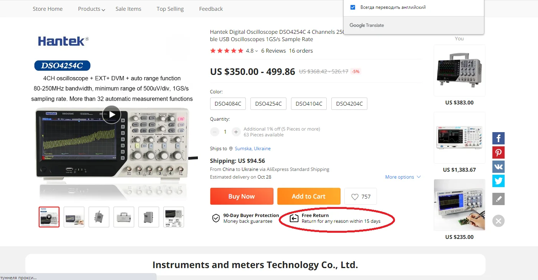Share on Facebook icon
This screenshot has width=538, height=280.
click(x=499, y=138)
